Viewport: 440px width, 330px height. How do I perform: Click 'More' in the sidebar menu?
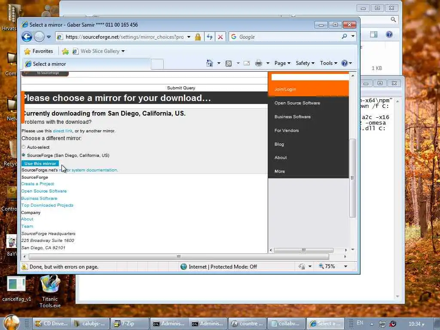point(279,171)
